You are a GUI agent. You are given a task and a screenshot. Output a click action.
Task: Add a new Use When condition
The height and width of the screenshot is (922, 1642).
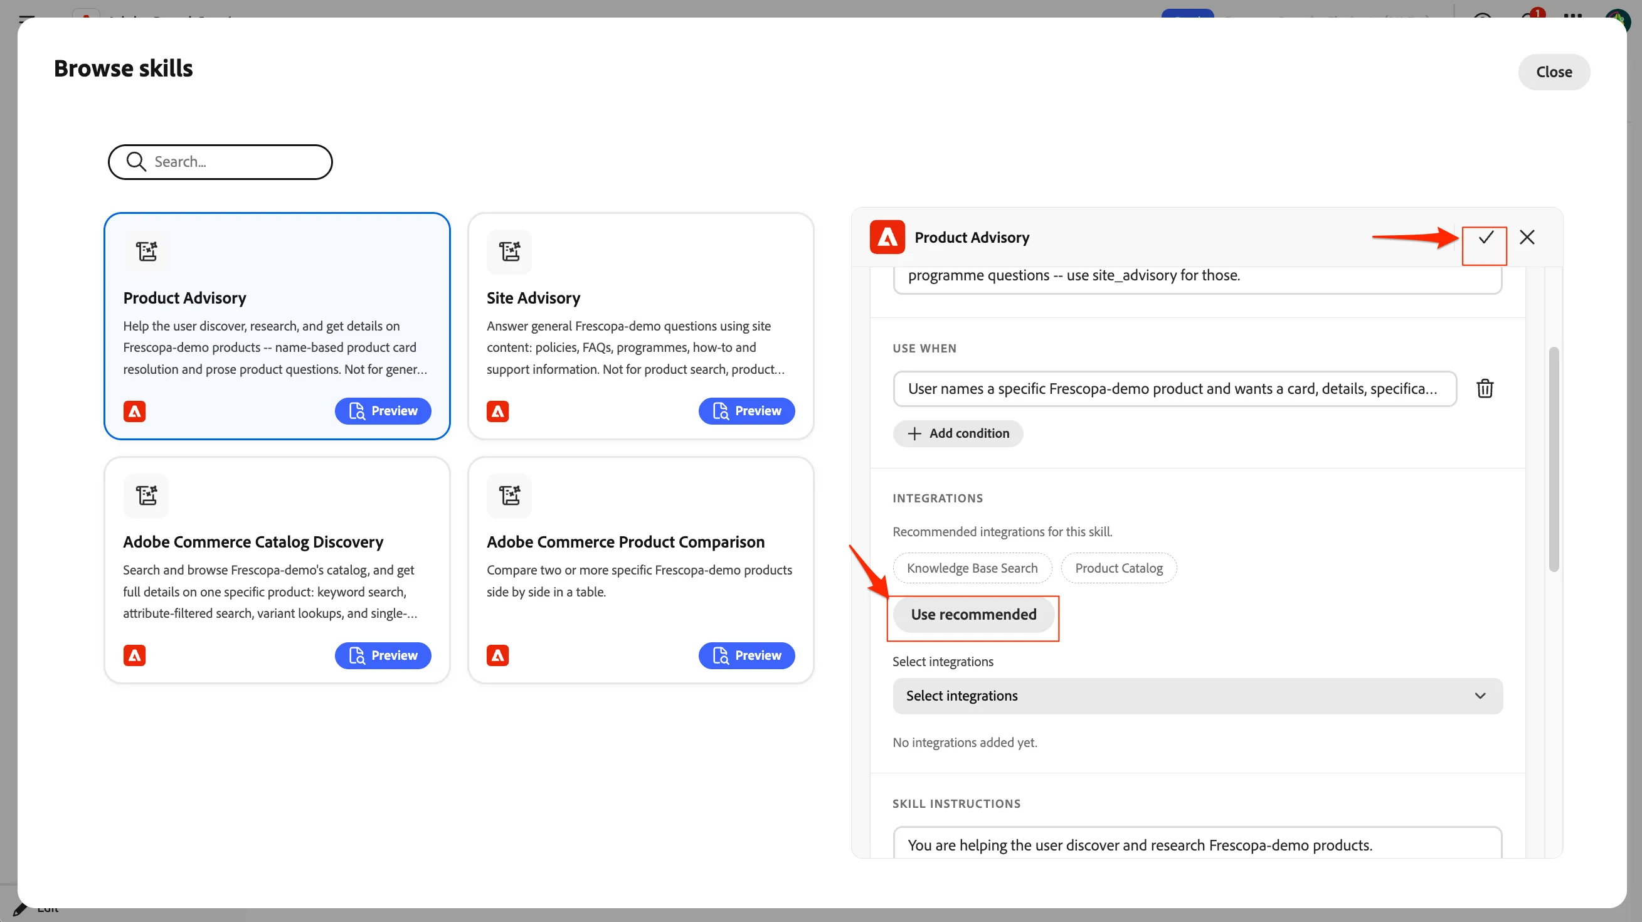coord(957,433)
